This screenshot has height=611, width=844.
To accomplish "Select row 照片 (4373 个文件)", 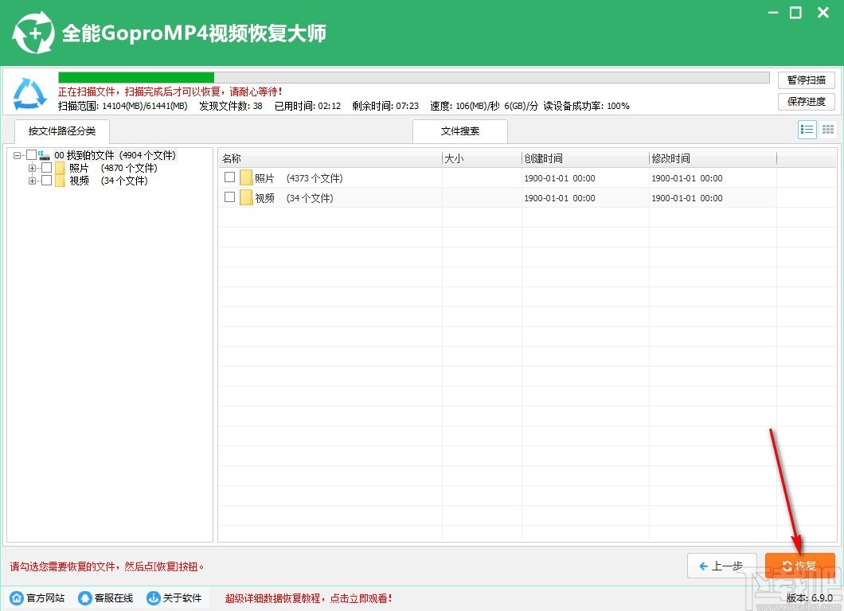I will coord(527,177).
